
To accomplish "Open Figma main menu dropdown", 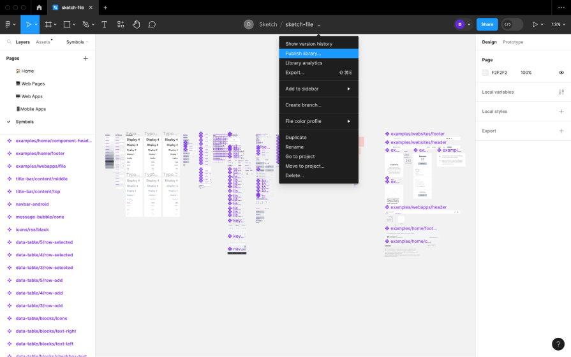I will 10,24.
